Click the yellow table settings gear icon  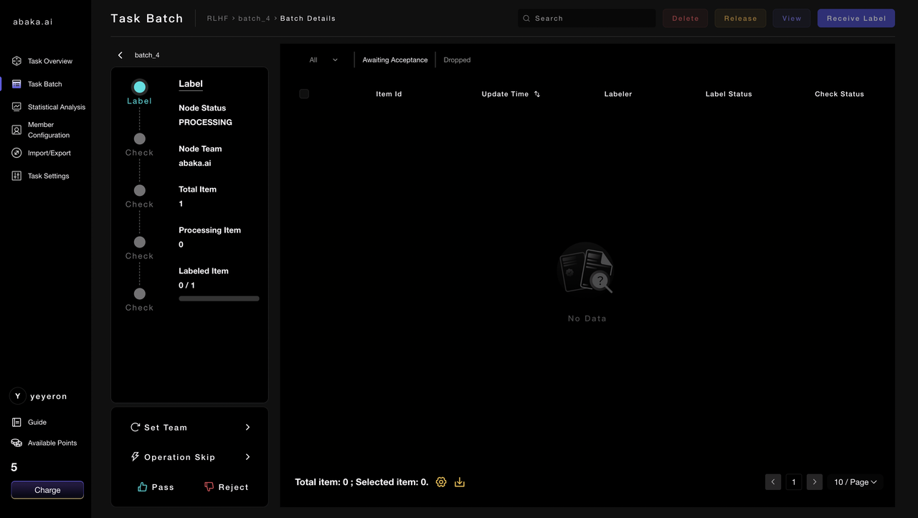click(x=441, y=482)
